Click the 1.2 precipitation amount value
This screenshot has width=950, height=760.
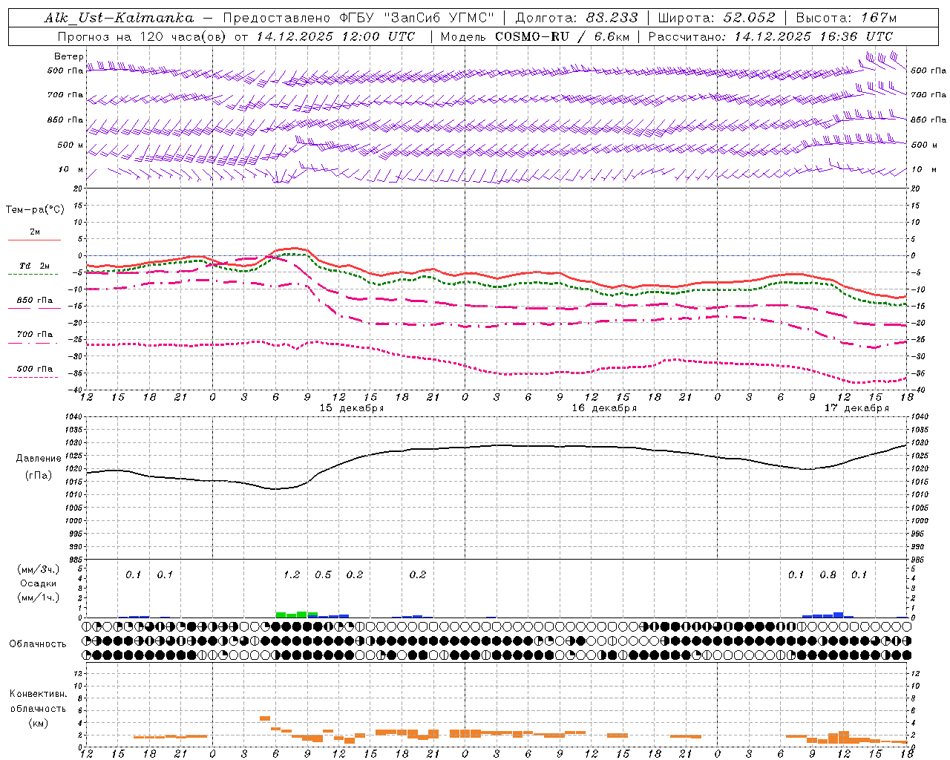click(x=292, y=575)
